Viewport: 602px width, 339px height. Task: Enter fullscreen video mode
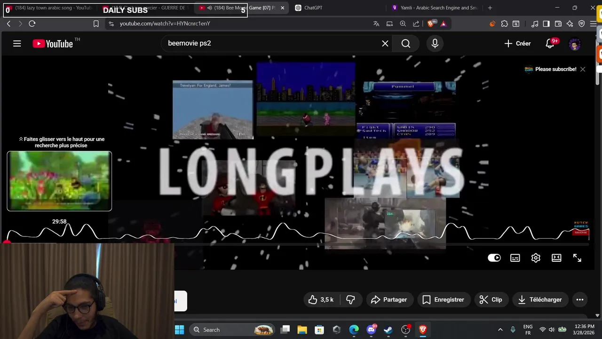pyautogui.click(x=577, y=258)
